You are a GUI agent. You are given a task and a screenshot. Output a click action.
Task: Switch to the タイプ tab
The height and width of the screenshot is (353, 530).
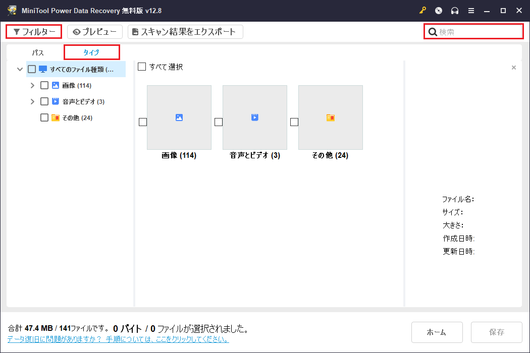click(x=91, y=52)
